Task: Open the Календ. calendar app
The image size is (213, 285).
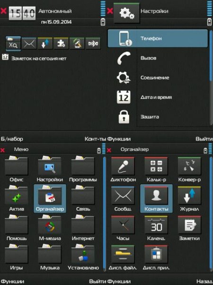Action: 156,228
